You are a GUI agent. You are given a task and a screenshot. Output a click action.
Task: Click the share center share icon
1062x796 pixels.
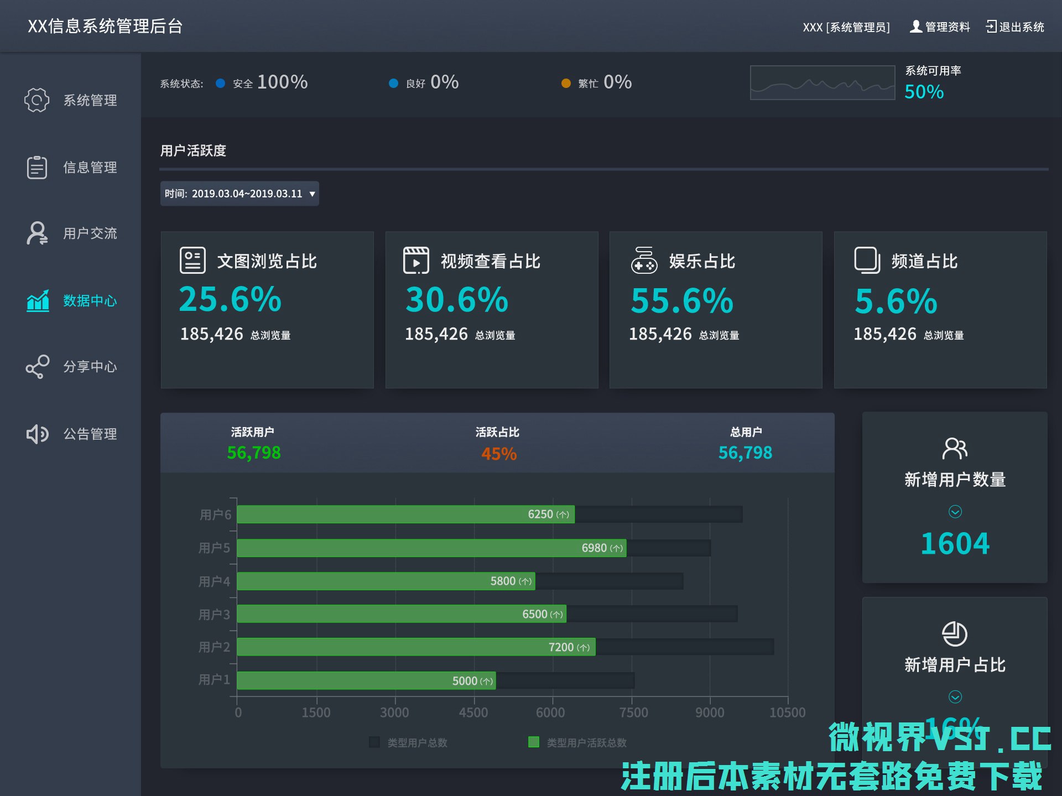pyautogui.click(x=37, y=367)
